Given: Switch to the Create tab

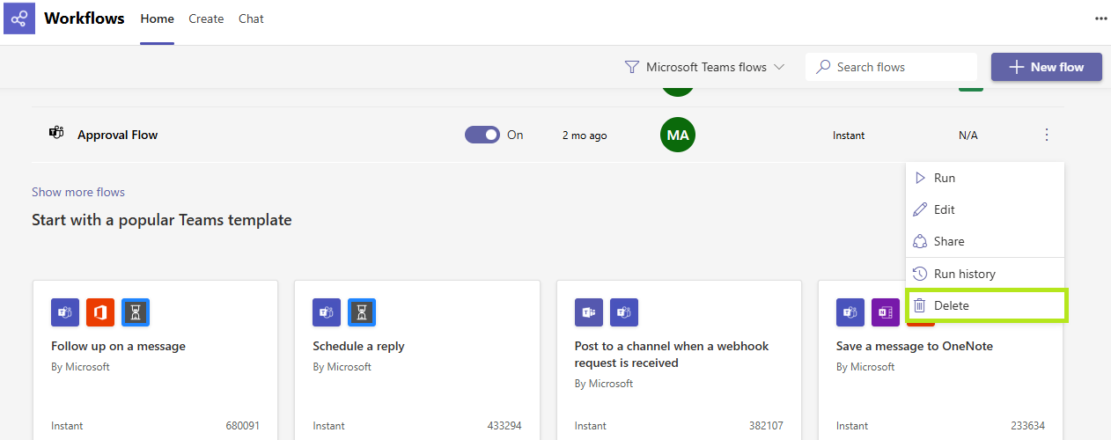Looking at the screenshot, I should [206, 18].
